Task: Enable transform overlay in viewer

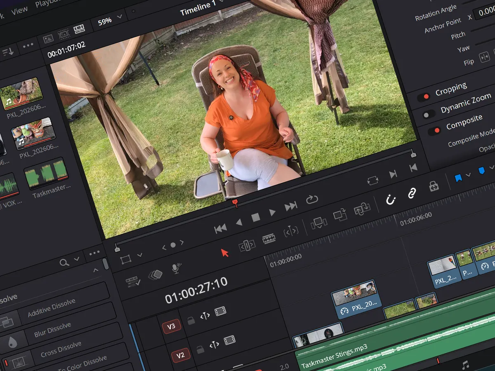Action: [x=125, y=260]
